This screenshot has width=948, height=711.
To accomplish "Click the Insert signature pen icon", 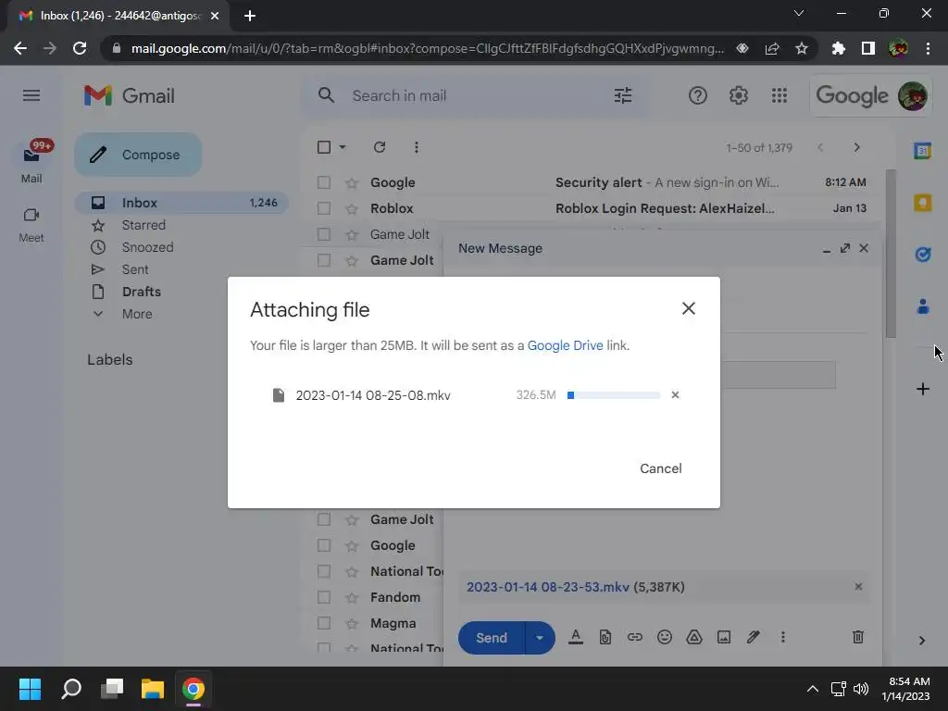I will point(753,637).
